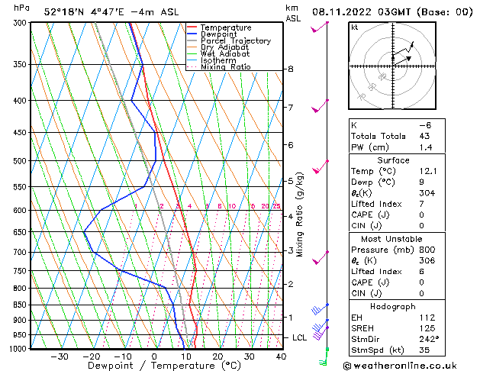480x371 pixels.
Task: Click the hodograph plot
Action: (392, 66)
